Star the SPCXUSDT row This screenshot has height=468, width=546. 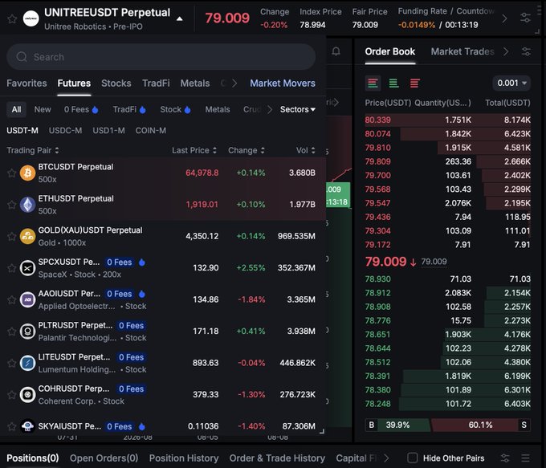(x=12, y=268)
